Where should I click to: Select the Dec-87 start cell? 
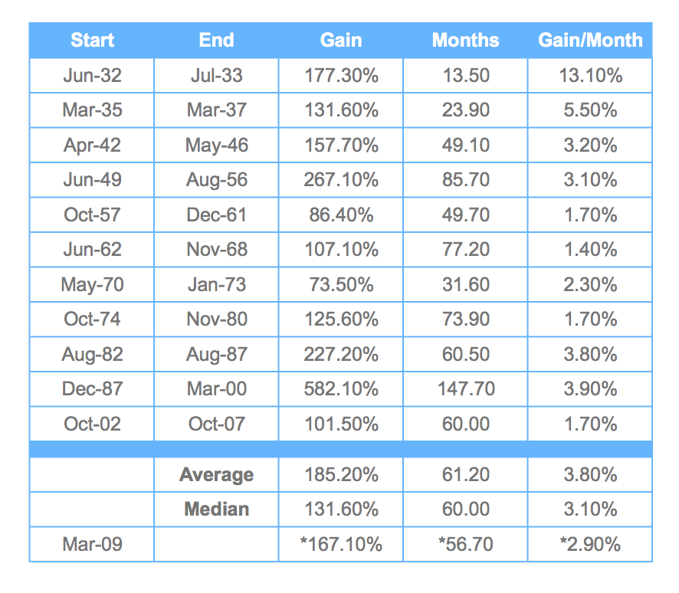(x=92, y=389)
